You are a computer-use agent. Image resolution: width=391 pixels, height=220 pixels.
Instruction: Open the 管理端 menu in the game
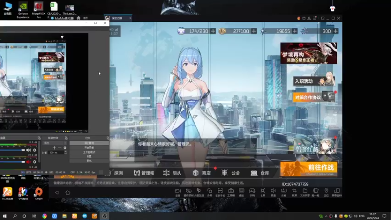tap(144, 173)
